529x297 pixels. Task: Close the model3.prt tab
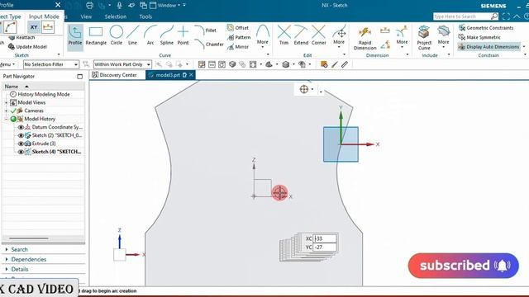tap(191, 75)
